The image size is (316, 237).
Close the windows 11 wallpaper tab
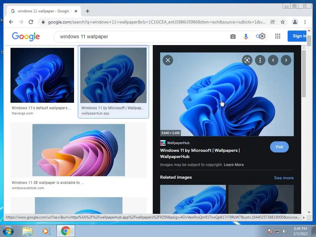(76, 11)
